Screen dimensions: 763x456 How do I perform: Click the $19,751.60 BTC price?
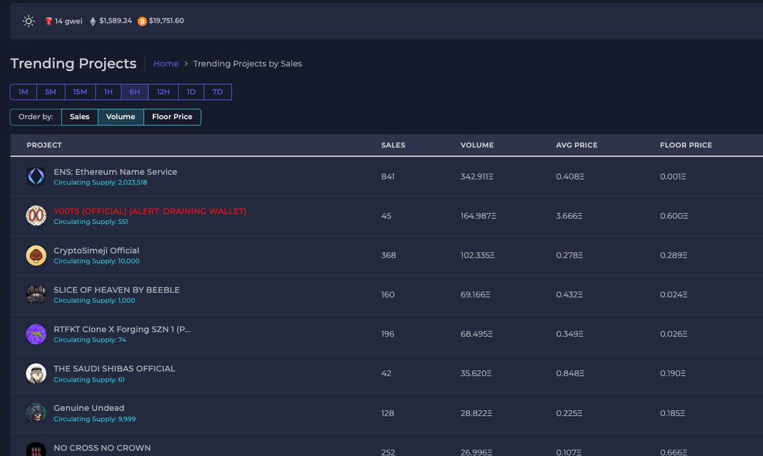[x=167, y=21]
